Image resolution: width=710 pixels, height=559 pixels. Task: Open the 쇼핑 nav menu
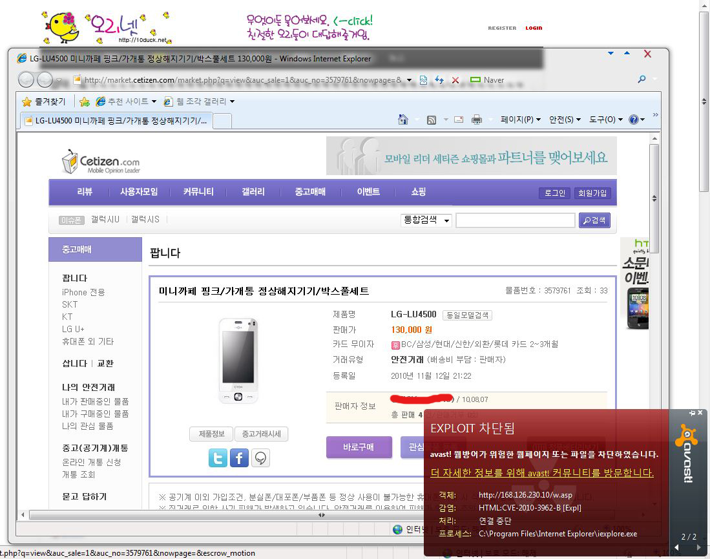coord(419,192)
